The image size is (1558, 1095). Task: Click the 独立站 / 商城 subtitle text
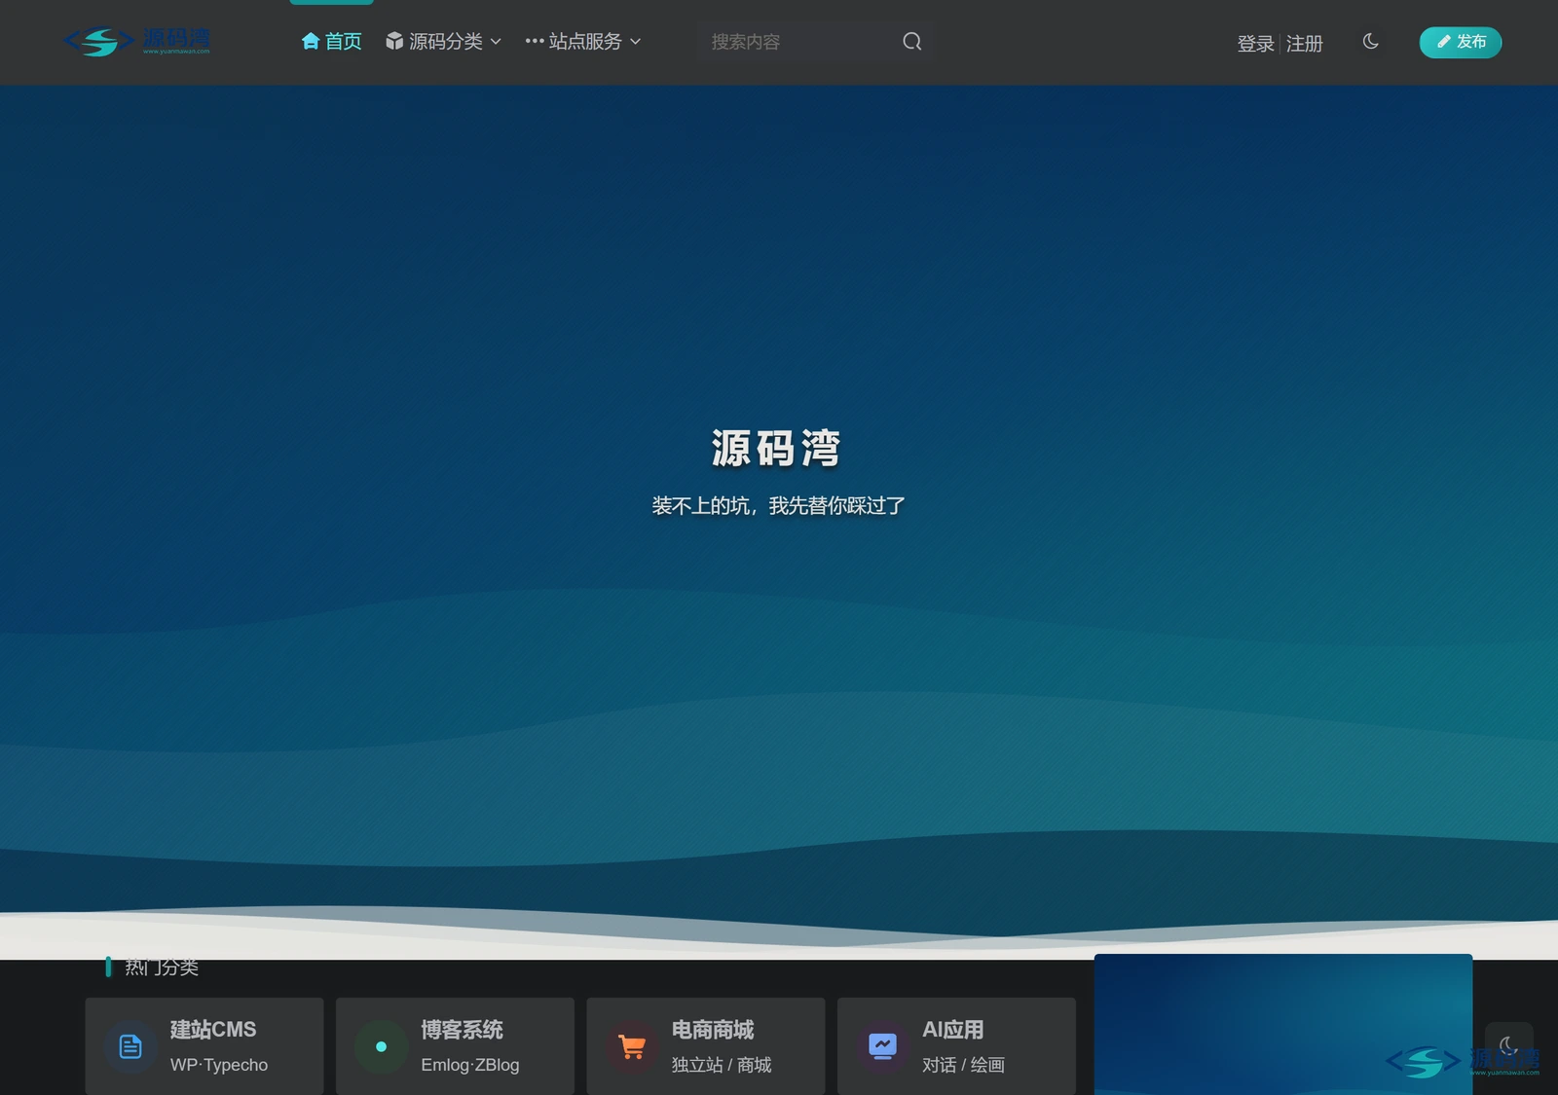[x=722, y=1065]
